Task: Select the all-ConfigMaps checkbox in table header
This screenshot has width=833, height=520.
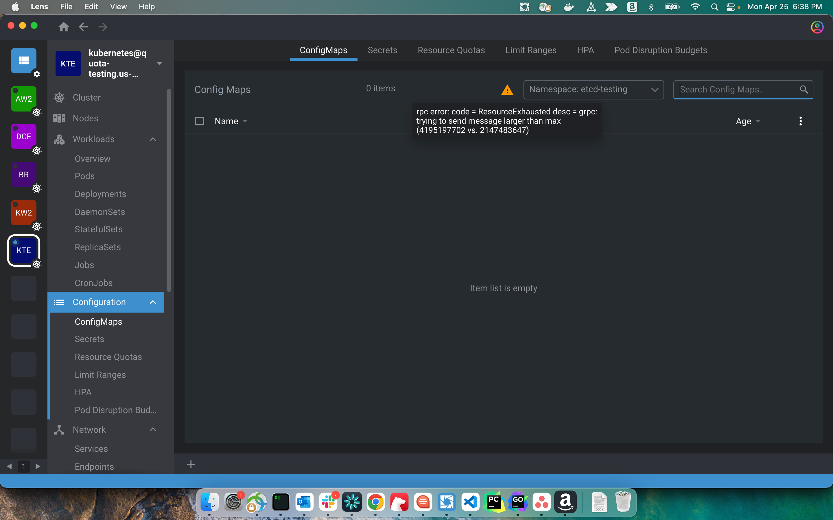Action: tap(200, 121)
